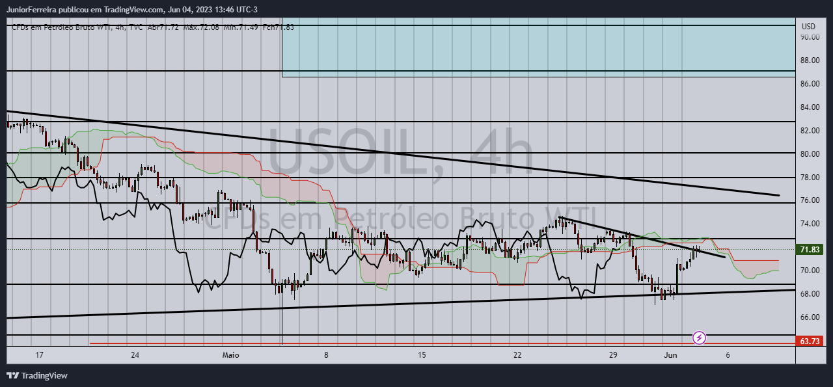Screen dimensions: 833x387
Task: Click the 74.00 price axis label
Action: pos(810,224)
